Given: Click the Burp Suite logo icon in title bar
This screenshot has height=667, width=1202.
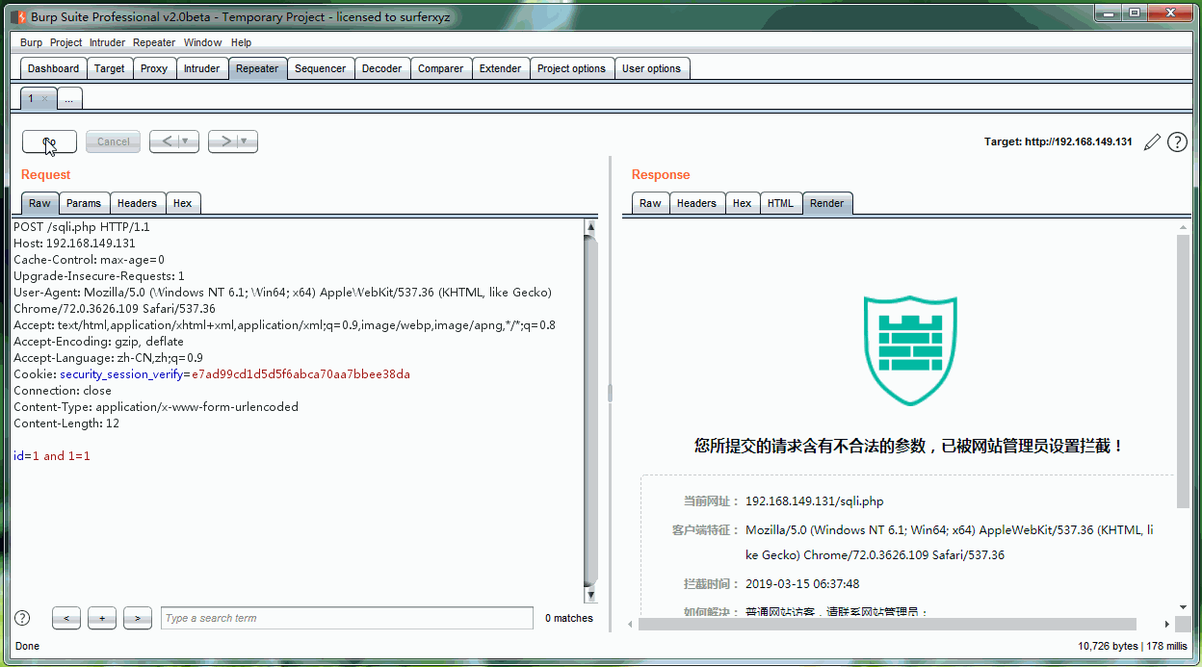Looking at the screenshot, I should coord(18,16).
